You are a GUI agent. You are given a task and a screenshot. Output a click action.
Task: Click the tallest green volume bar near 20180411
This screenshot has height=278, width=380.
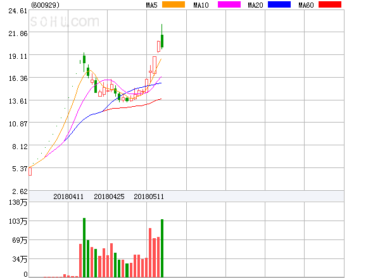(x=84, y=248)
